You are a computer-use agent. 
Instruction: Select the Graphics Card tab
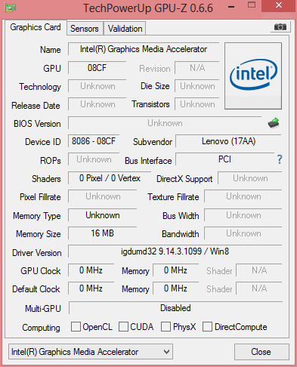(36, 27)
